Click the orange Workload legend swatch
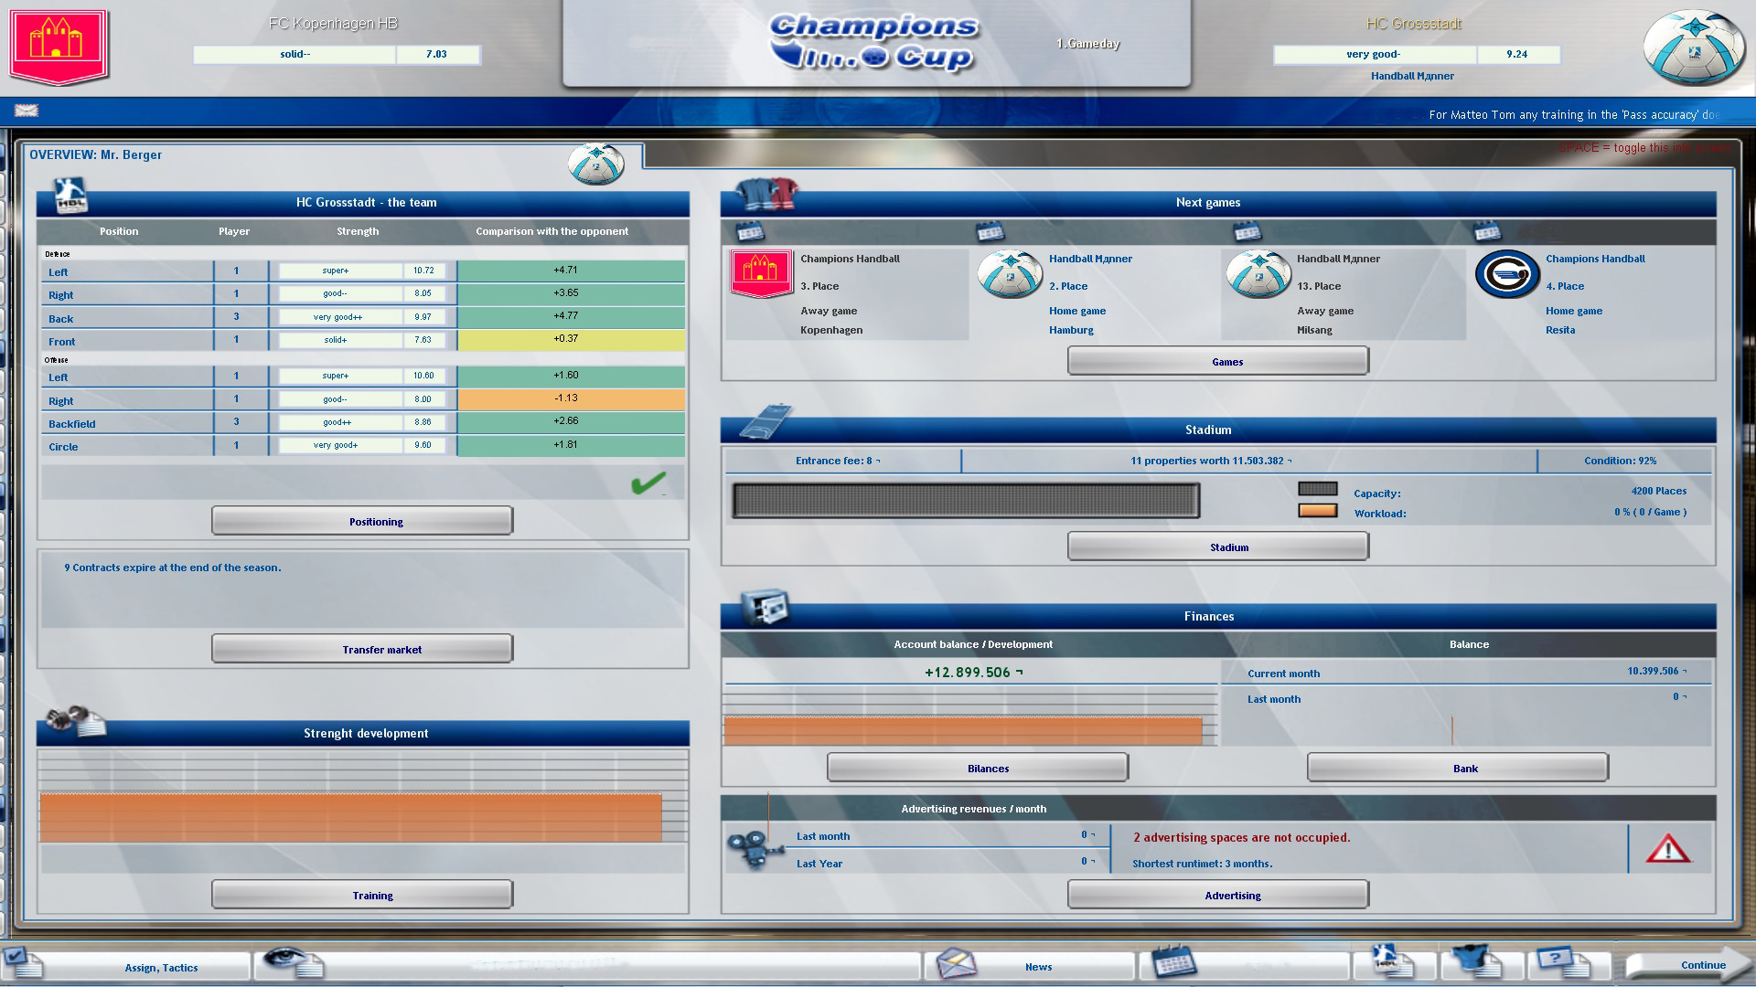 tap(1317, 510)
